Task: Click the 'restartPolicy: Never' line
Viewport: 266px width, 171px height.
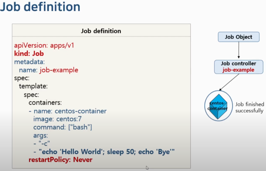Action: [x=61, y=160]
